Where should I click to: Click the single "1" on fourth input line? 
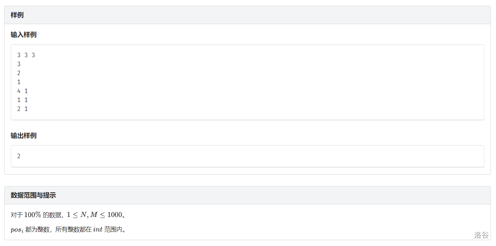click(x=19, y=82)
